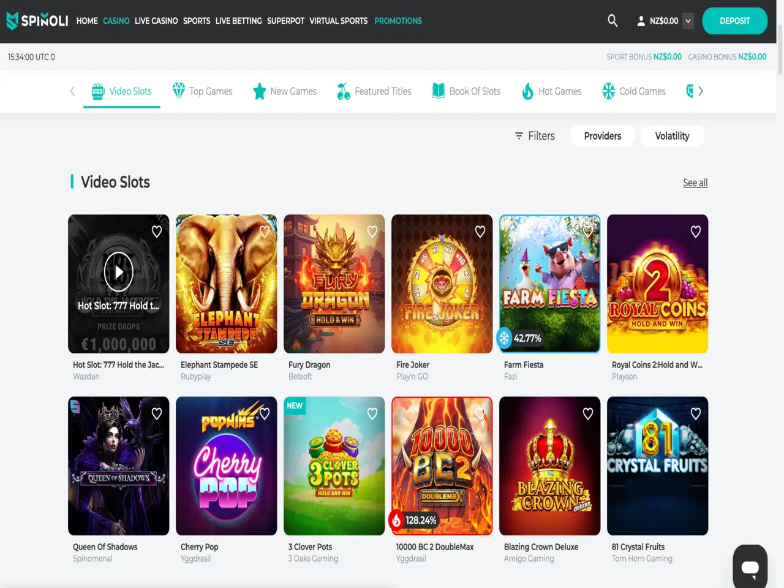Click the New Games star icon
Viewport: 784px width, 588px height.
[260, 91]
